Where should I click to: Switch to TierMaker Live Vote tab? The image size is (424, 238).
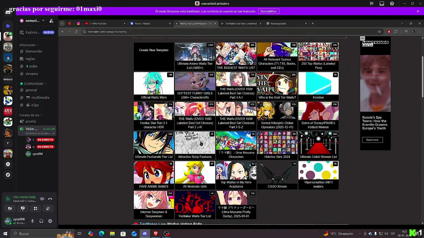241,23
